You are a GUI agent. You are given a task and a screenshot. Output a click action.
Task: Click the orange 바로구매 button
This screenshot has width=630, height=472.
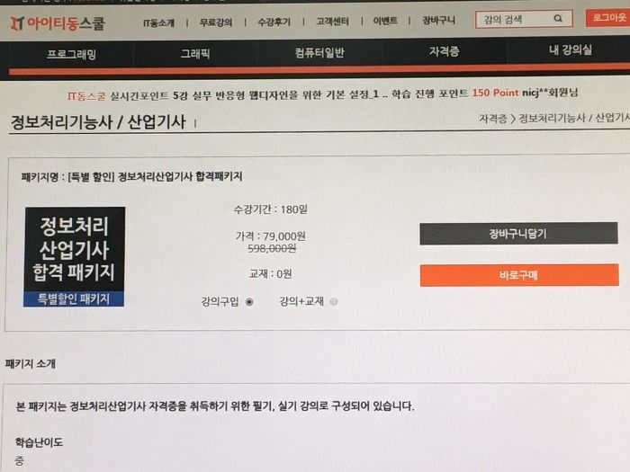pyautogui.click(x=519, y=275)
